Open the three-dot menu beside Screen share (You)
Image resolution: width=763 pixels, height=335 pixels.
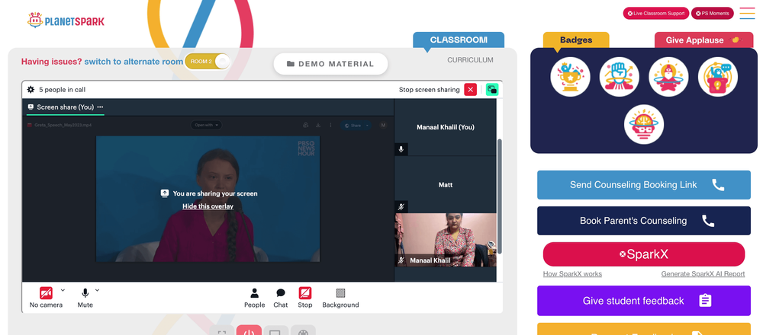(x=100, y=107)
